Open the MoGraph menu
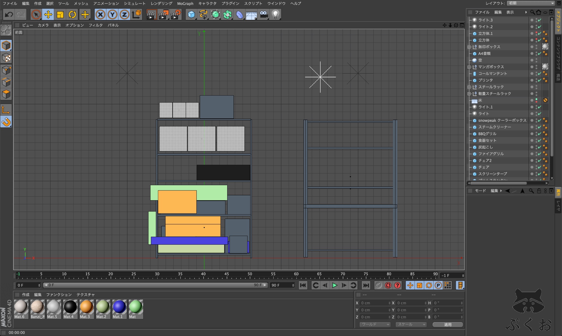 click(185, 3)
